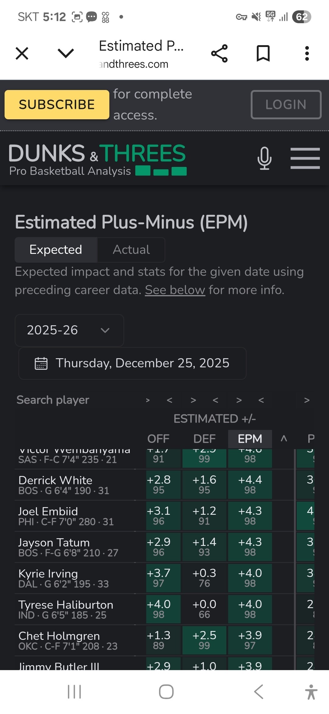
Task: Click the LOGIN button
Action: click(286, 104)
